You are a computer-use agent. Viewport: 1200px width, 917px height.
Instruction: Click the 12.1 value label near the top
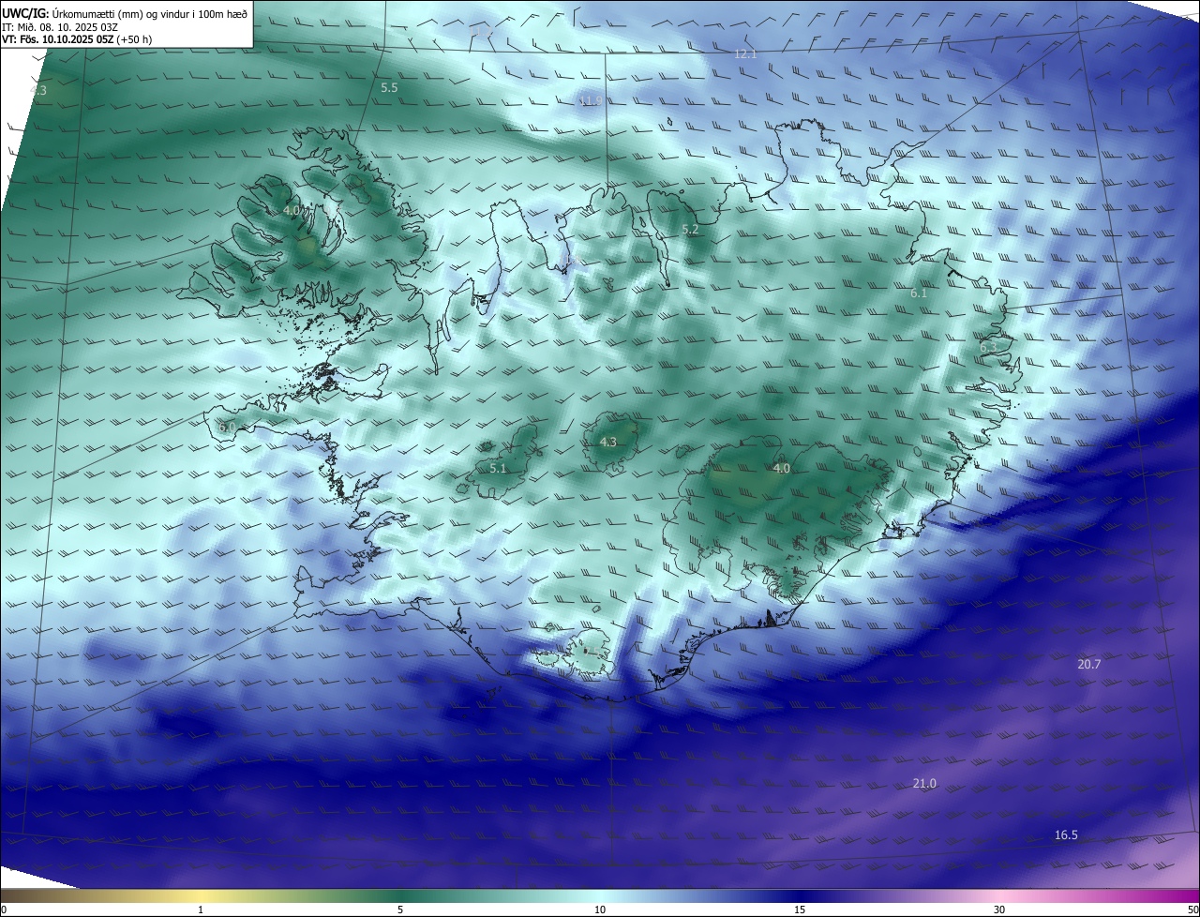pos(745,54)
